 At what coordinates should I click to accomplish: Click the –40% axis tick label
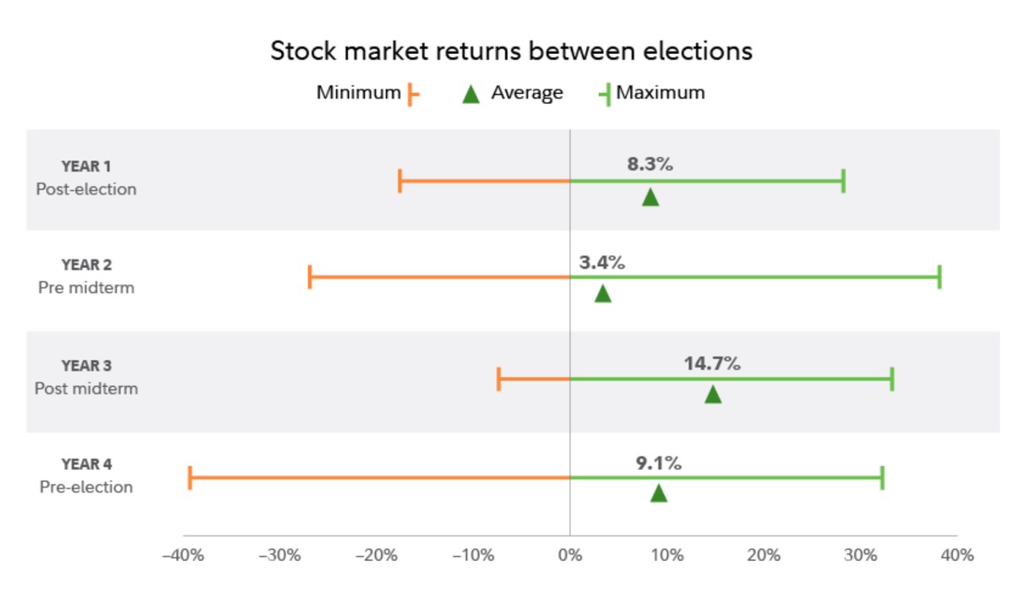pyautogui.click(x=183, y=556)
